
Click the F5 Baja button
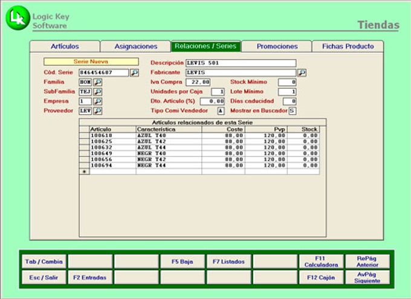pyautogui.click(x=183, y=262)
